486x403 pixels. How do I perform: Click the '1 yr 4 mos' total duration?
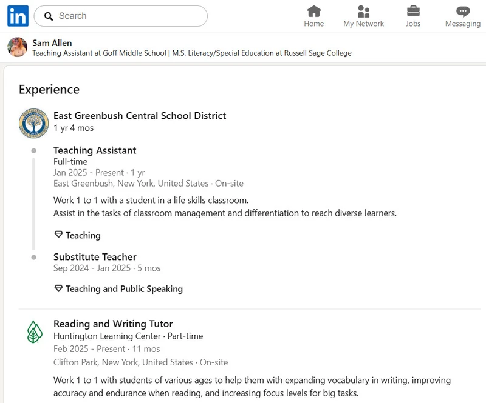(74, 128)
